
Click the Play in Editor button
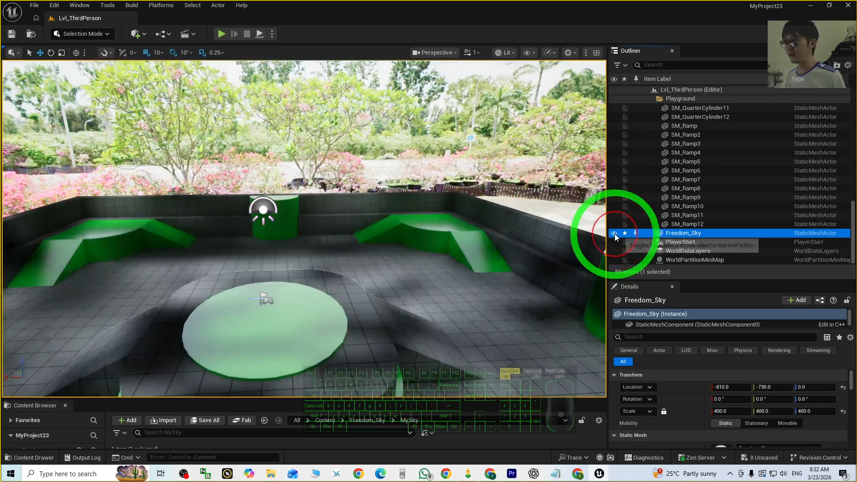pos(221,34)
